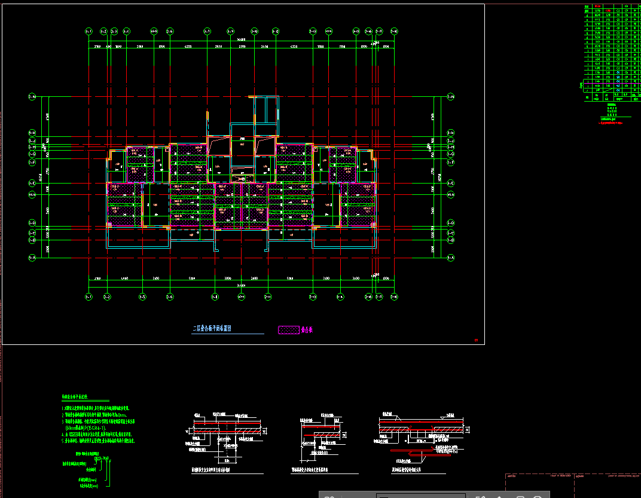Viewport: 641px width, 498px height.
Task: Select the uppermost axis bubble on the left side
Action: pyautogui.click(x=32, y=96)
